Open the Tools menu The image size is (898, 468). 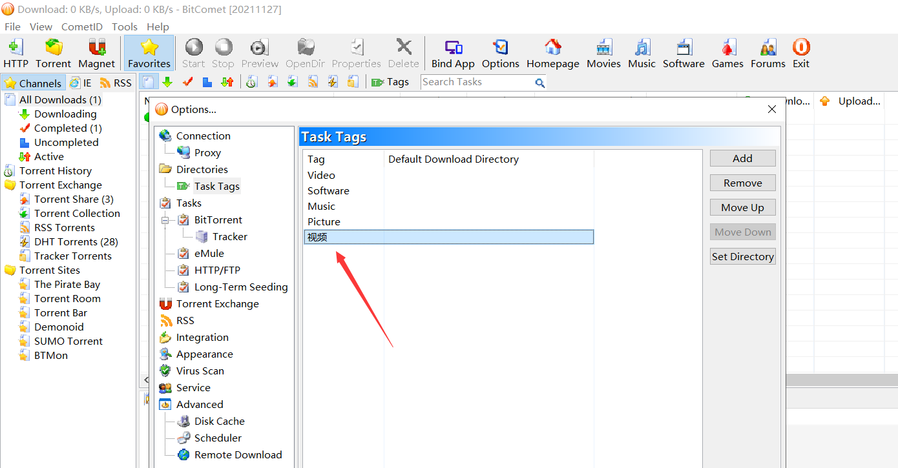pyautogui.click(x=125, y=26)
